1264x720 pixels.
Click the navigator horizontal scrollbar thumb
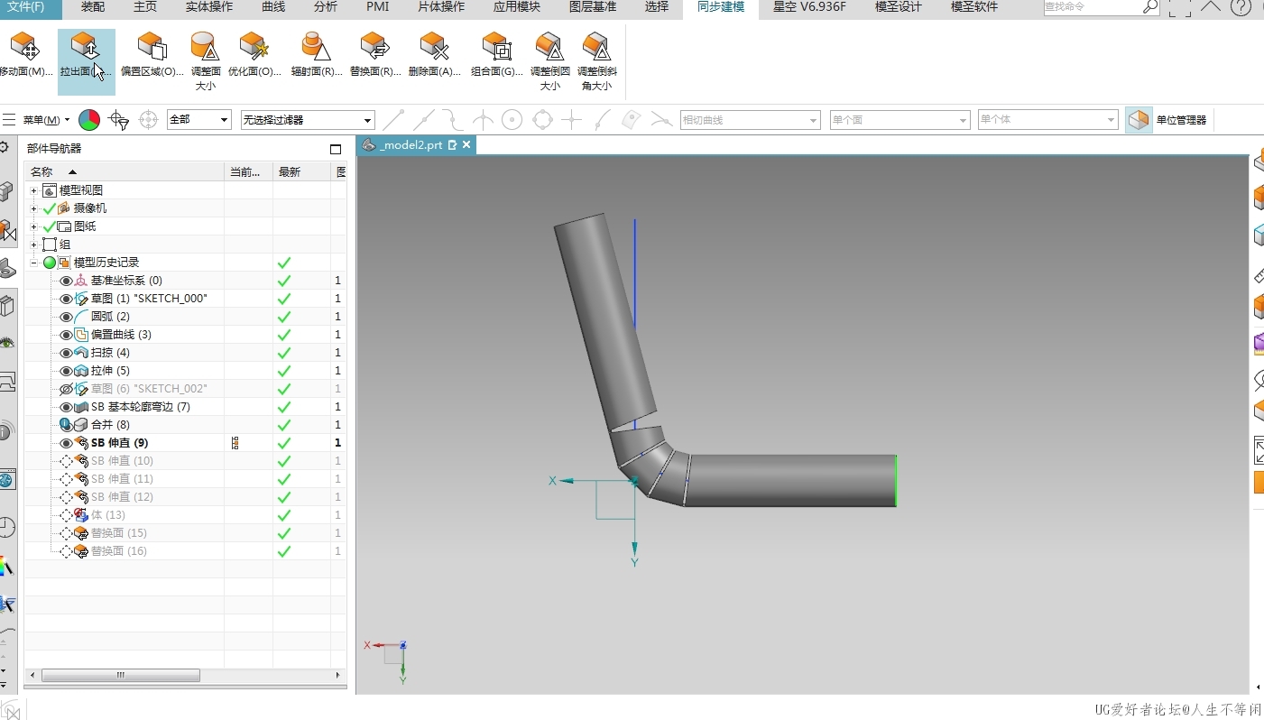click(121, 675)
